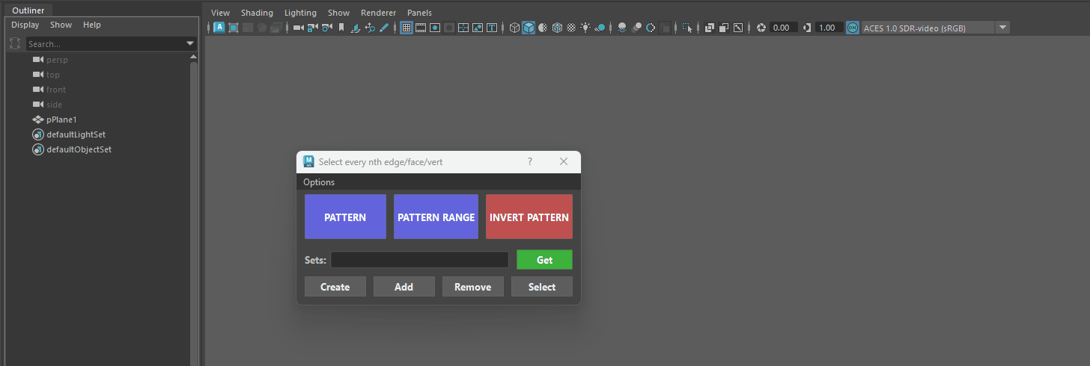Click the X-Ray Joints icon

737,28
